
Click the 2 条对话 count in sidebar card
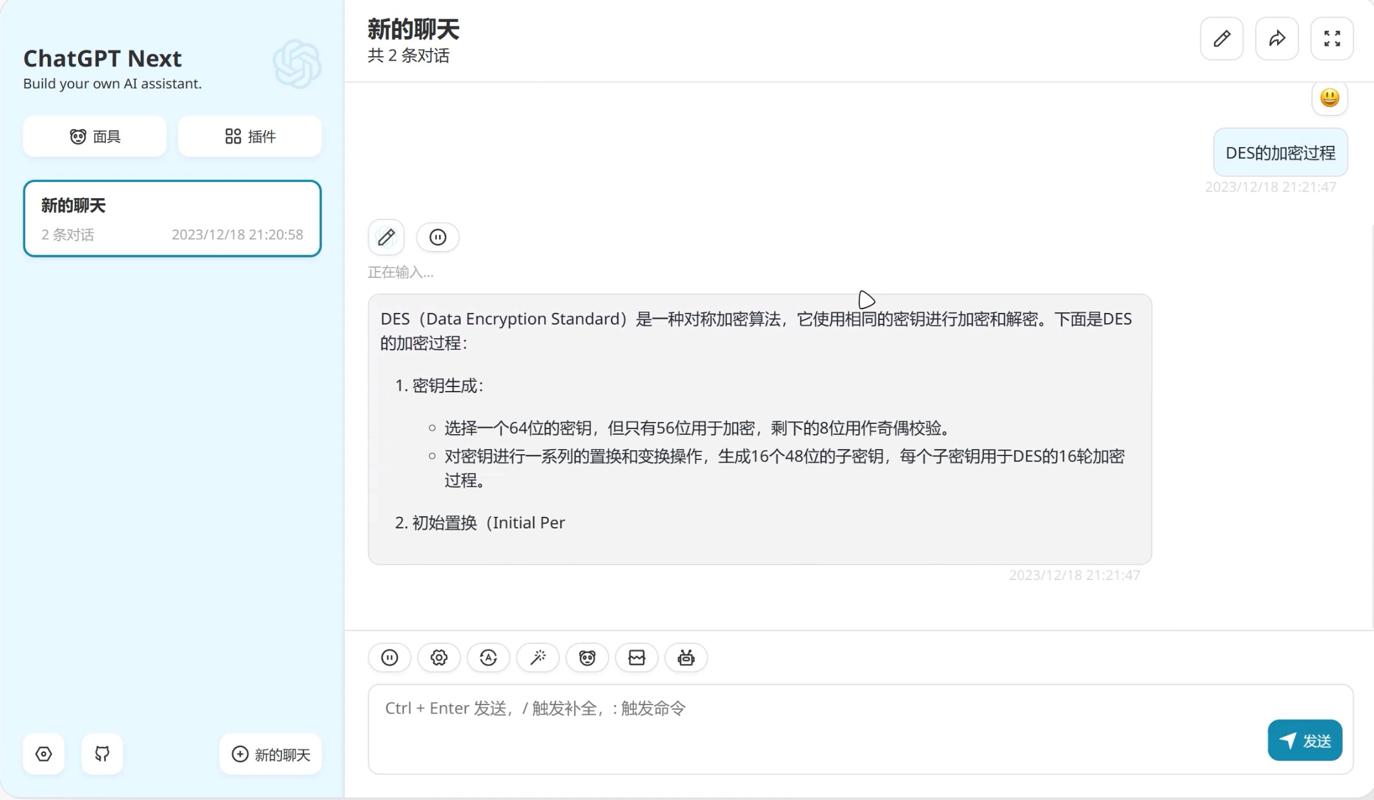click(x=68, y=235)
